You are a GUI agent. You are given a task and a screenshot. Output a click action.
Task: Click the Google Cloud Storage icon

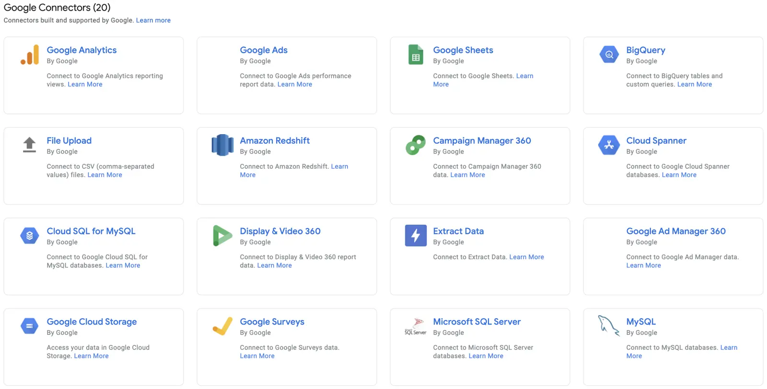[30, 326]
